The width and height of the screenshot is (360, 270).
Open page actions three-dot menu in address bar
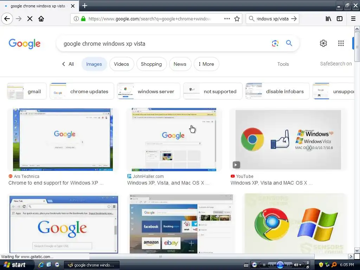[227, 19]
